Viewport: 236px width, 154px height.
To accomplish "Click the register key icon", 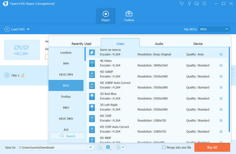I will point(189,4).
